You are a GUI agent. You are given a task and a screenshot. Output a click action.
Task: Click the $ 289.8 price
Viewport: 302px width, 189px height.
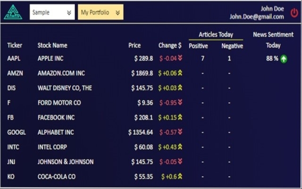click(143, 58)
